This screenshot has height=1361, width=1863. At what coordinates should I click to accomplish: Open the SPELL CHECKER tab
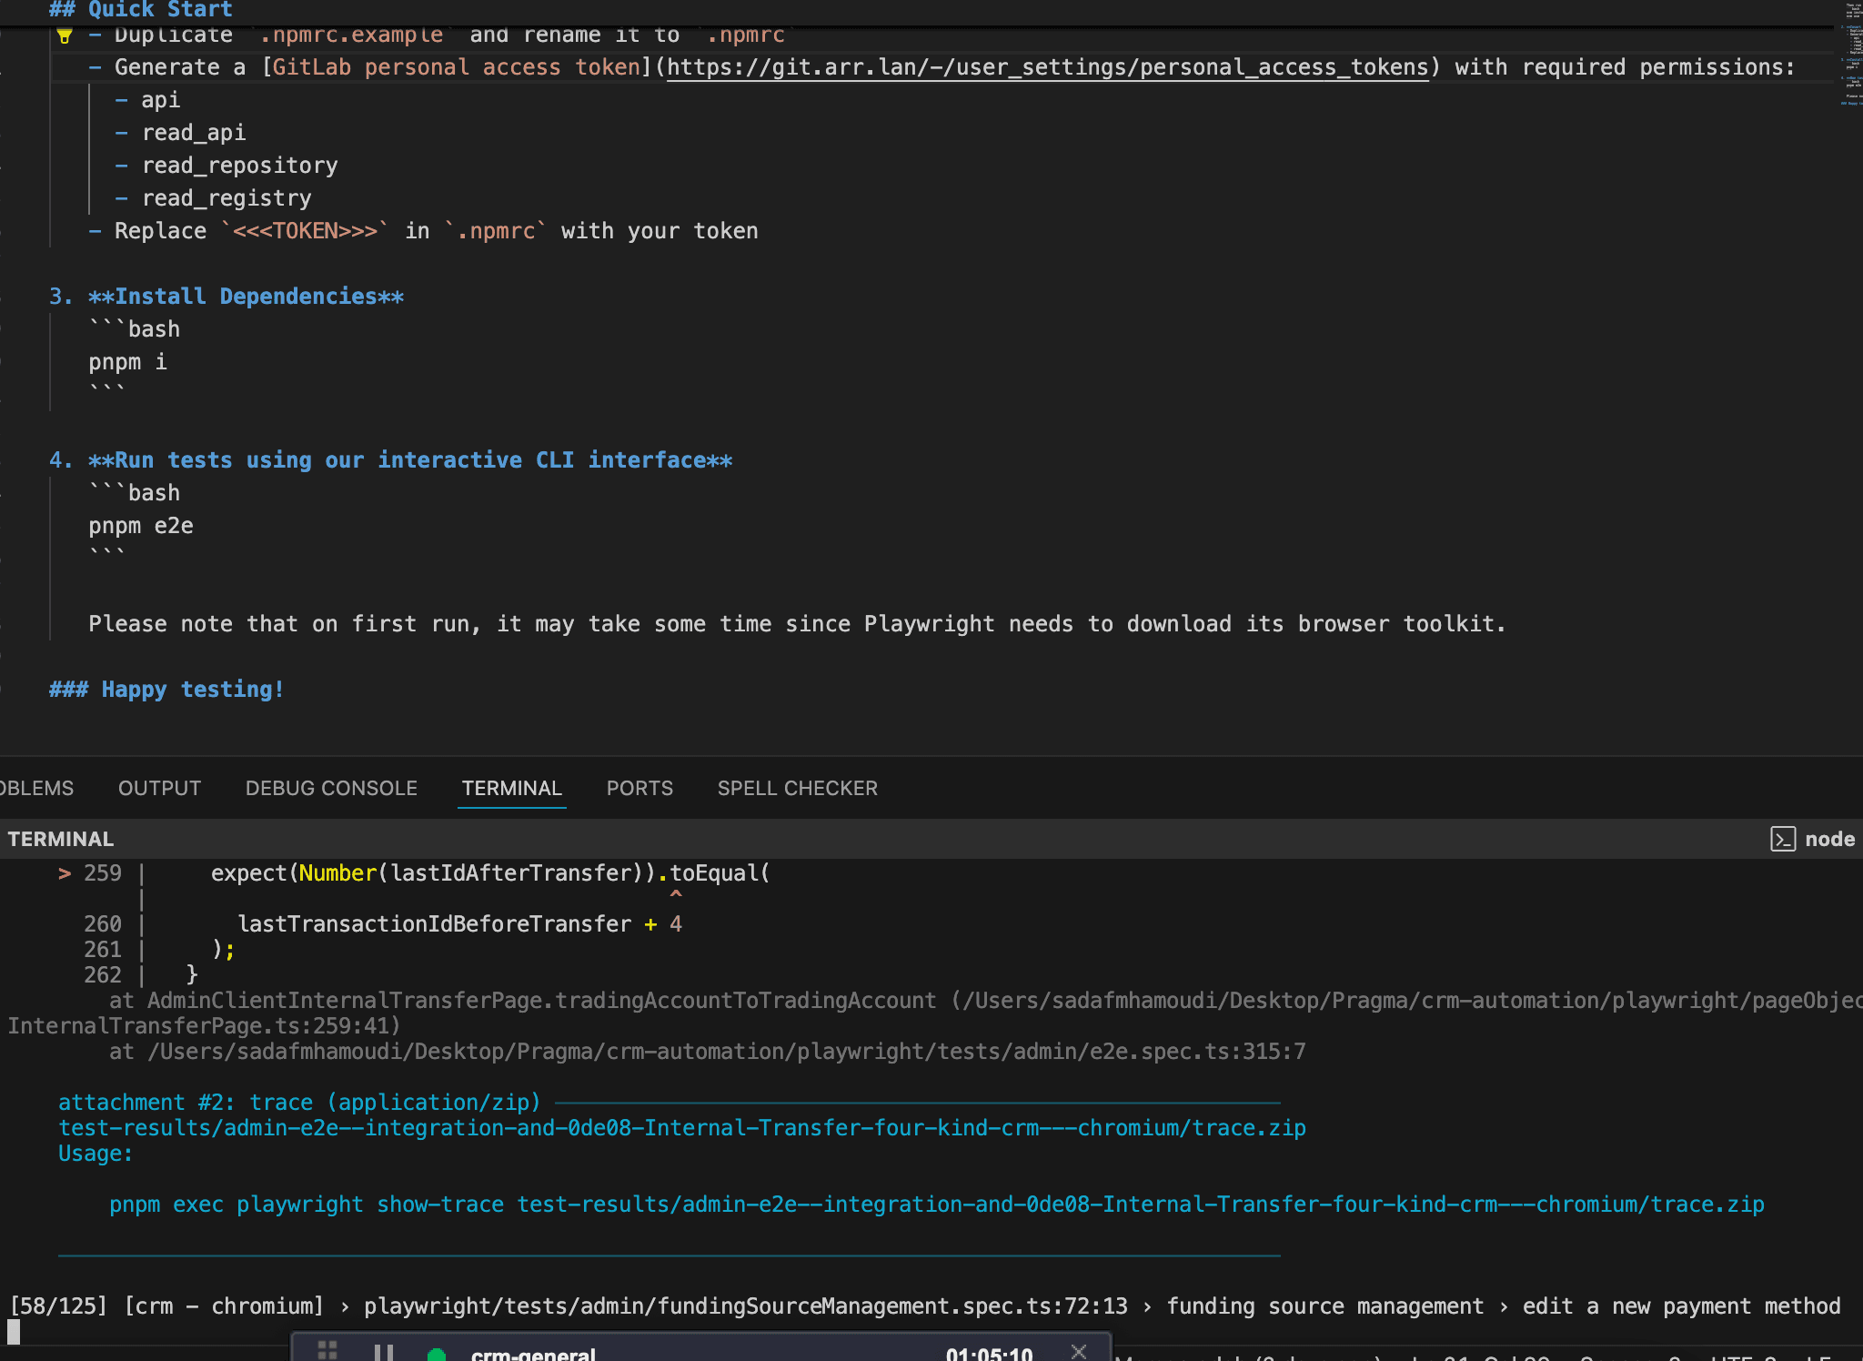tap(798, 788)
